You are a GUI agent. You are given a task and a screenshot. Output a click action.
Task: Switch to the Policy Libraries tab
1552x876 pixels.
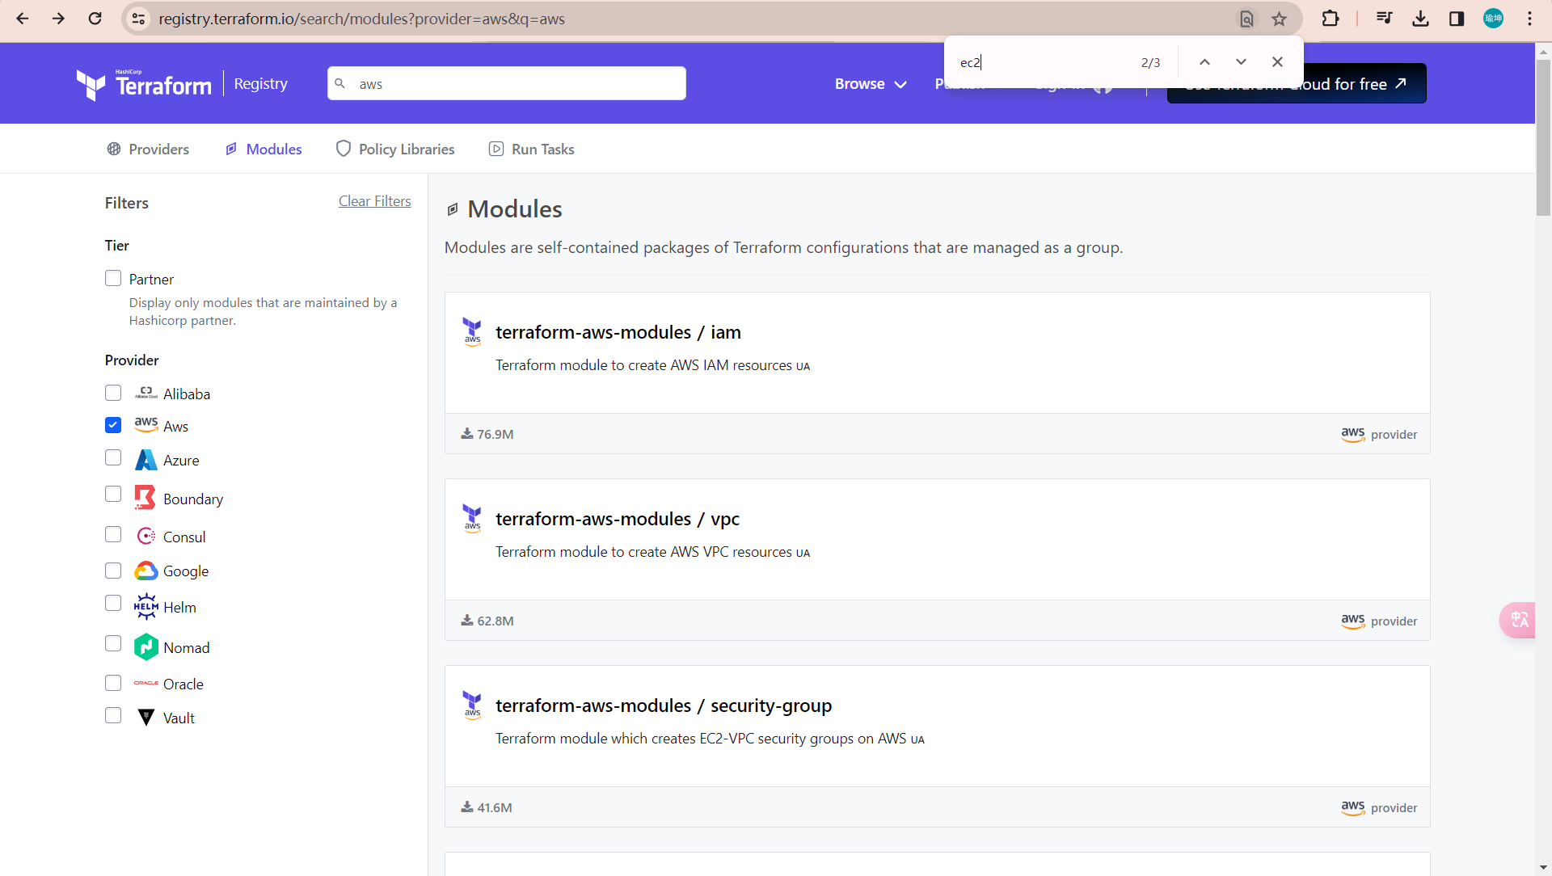coord(395,149)
